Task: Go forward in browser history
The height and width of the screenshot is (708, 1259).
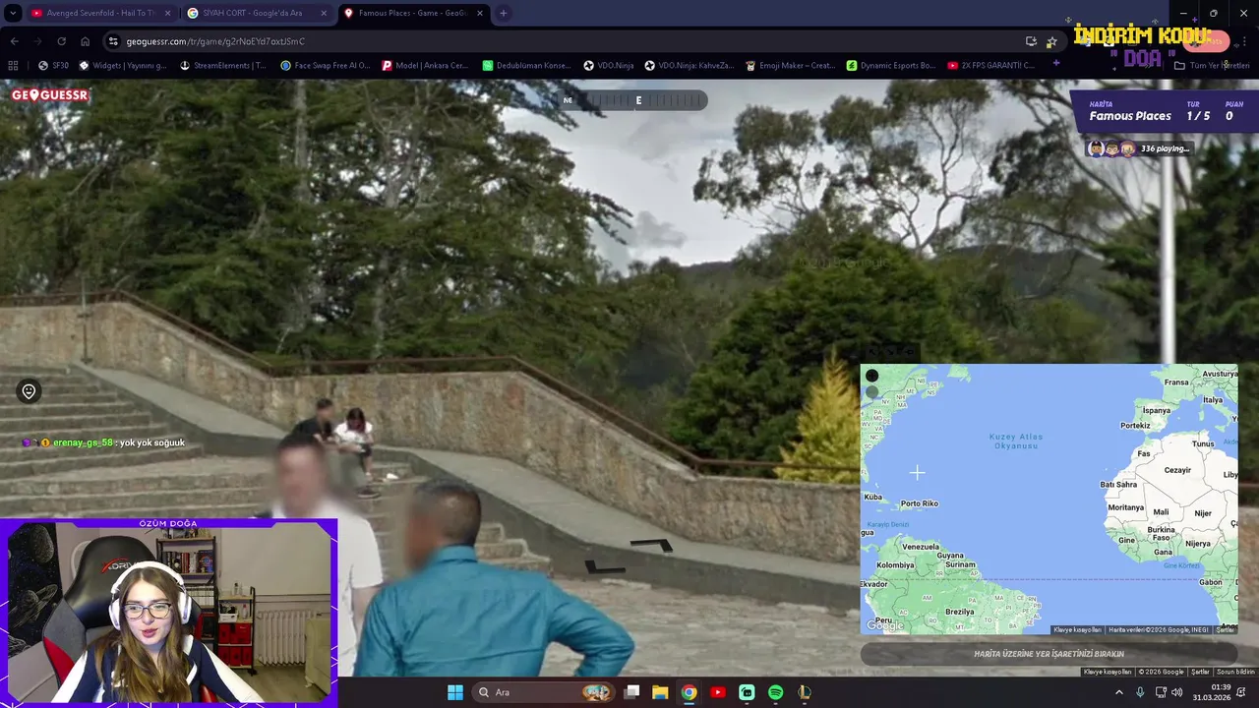Action: click(x=37, y=41)
